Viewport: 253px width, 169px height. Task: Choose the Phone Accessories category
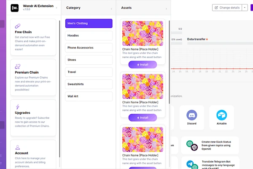(x=89, y=48)
